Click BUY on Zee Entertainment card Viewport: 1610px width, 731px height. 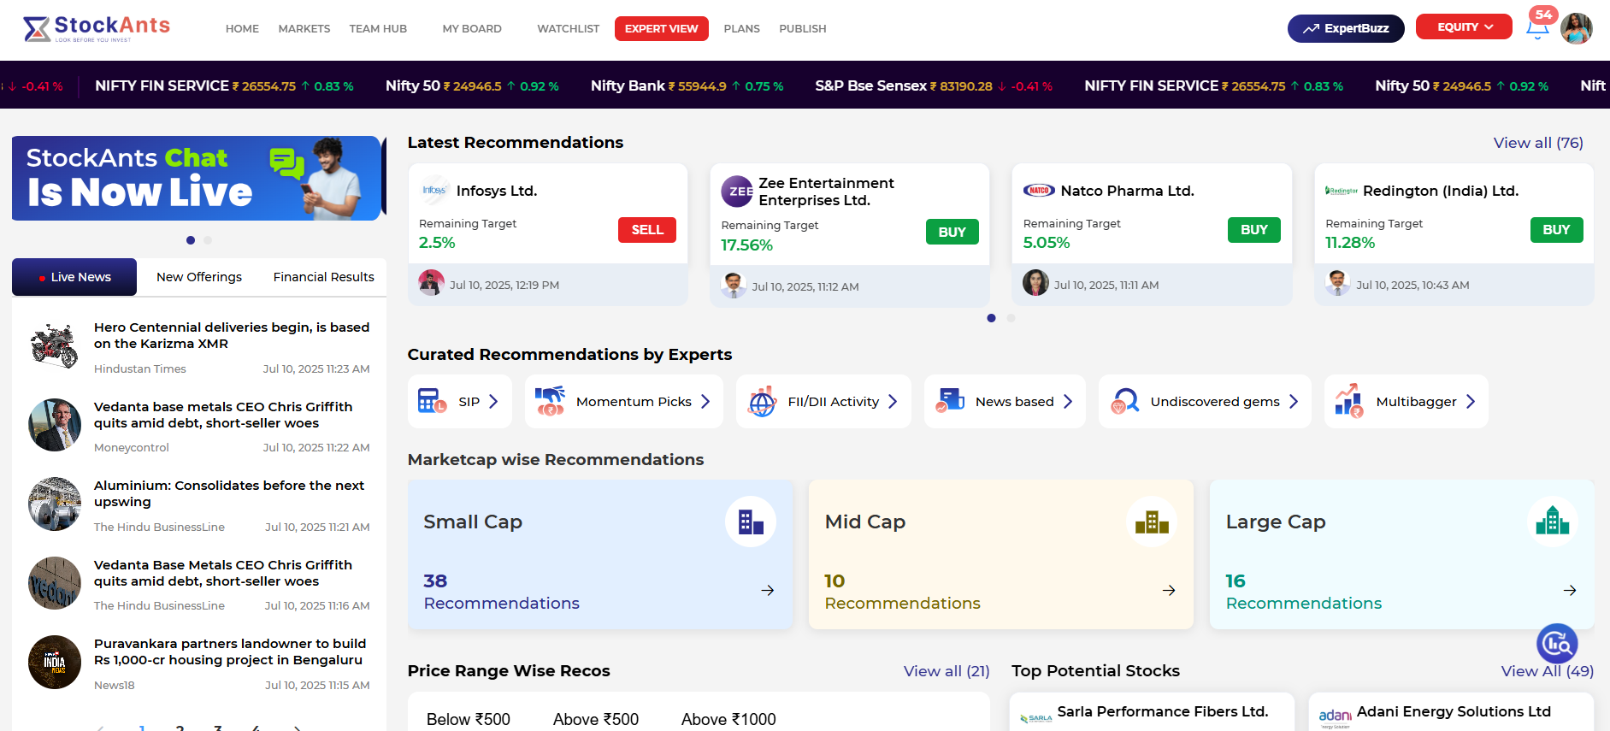(952, 232)
